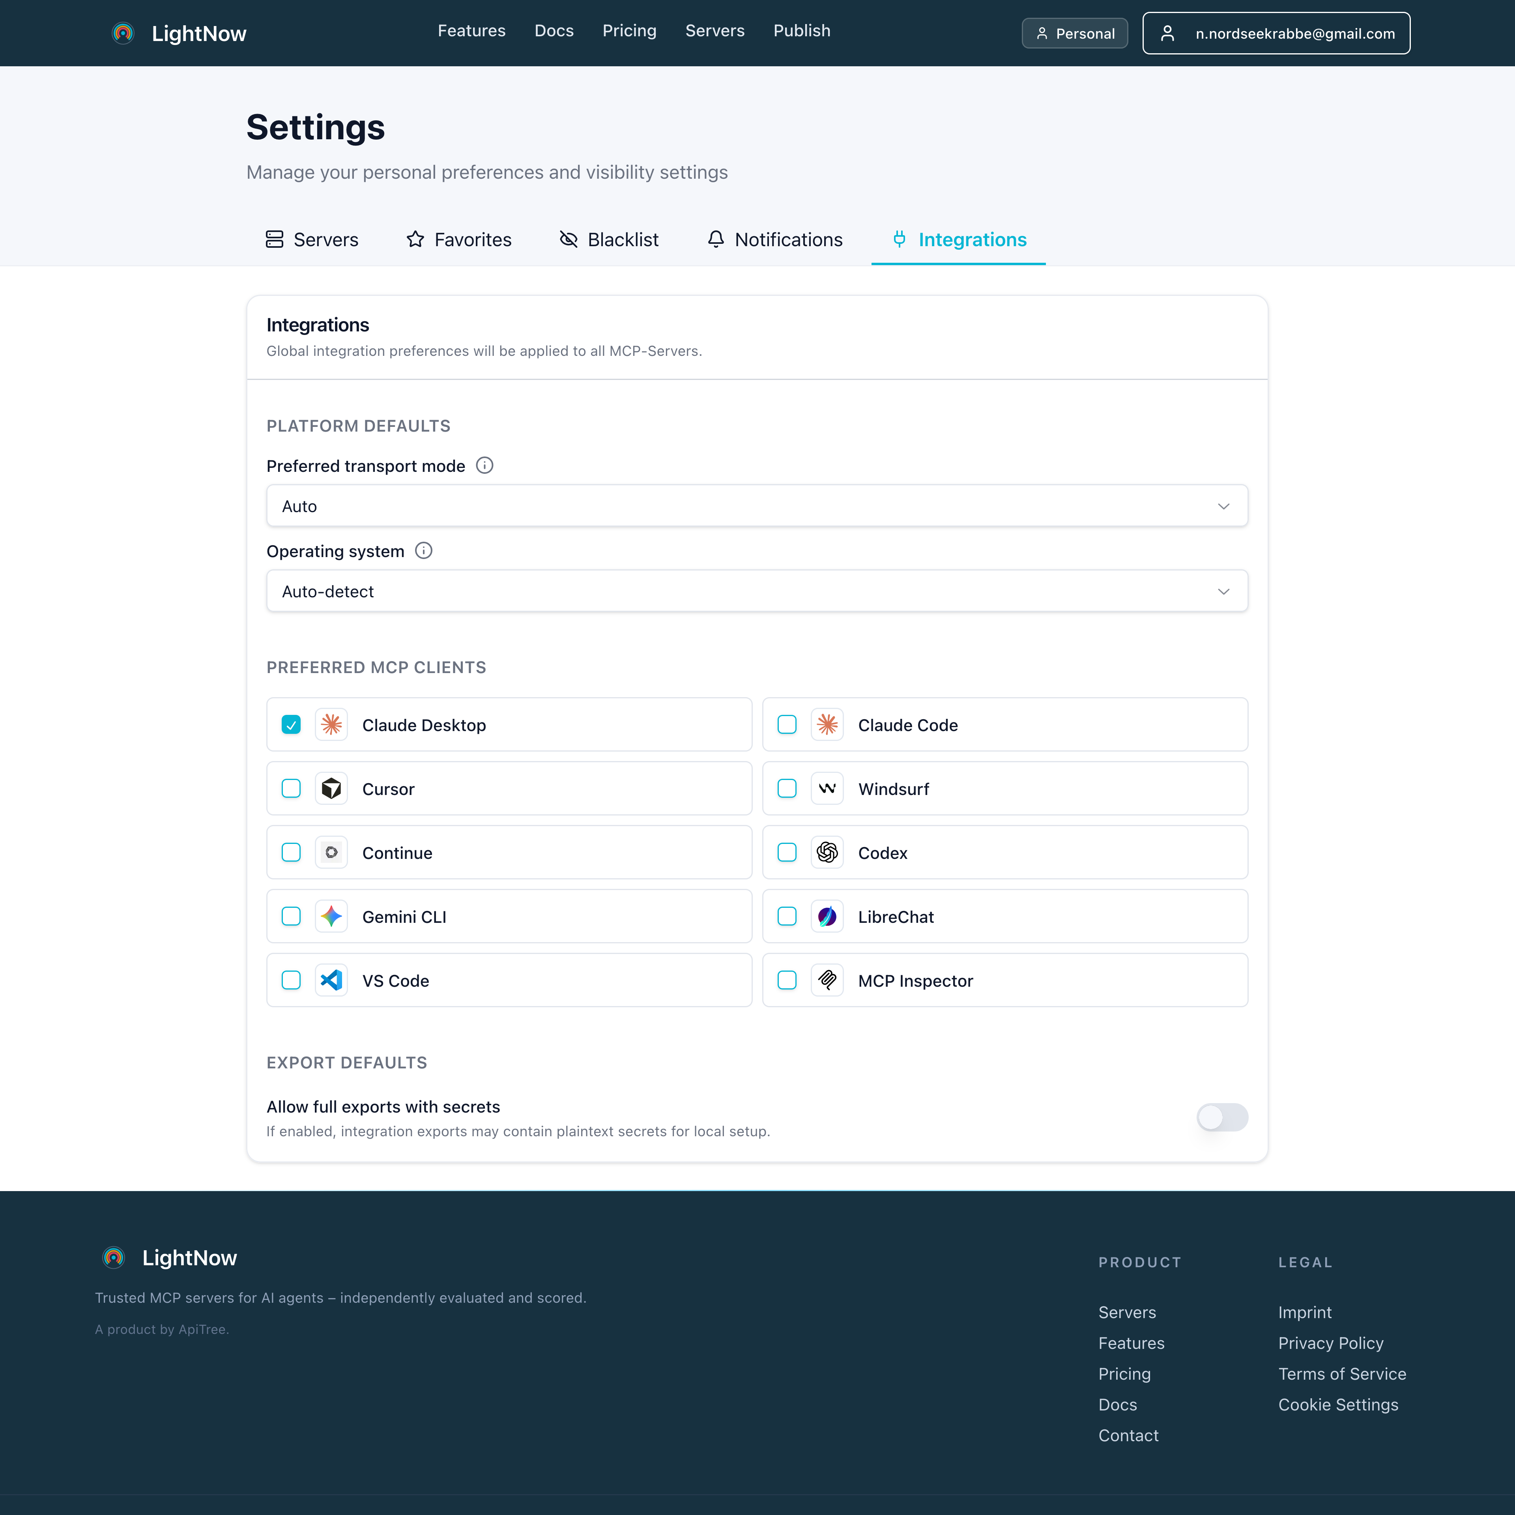Viewport: 1515px width, 1515px height.
Task: Click the LightNow brand name in header
Action: pyautogui.click(x=199, y=33)
